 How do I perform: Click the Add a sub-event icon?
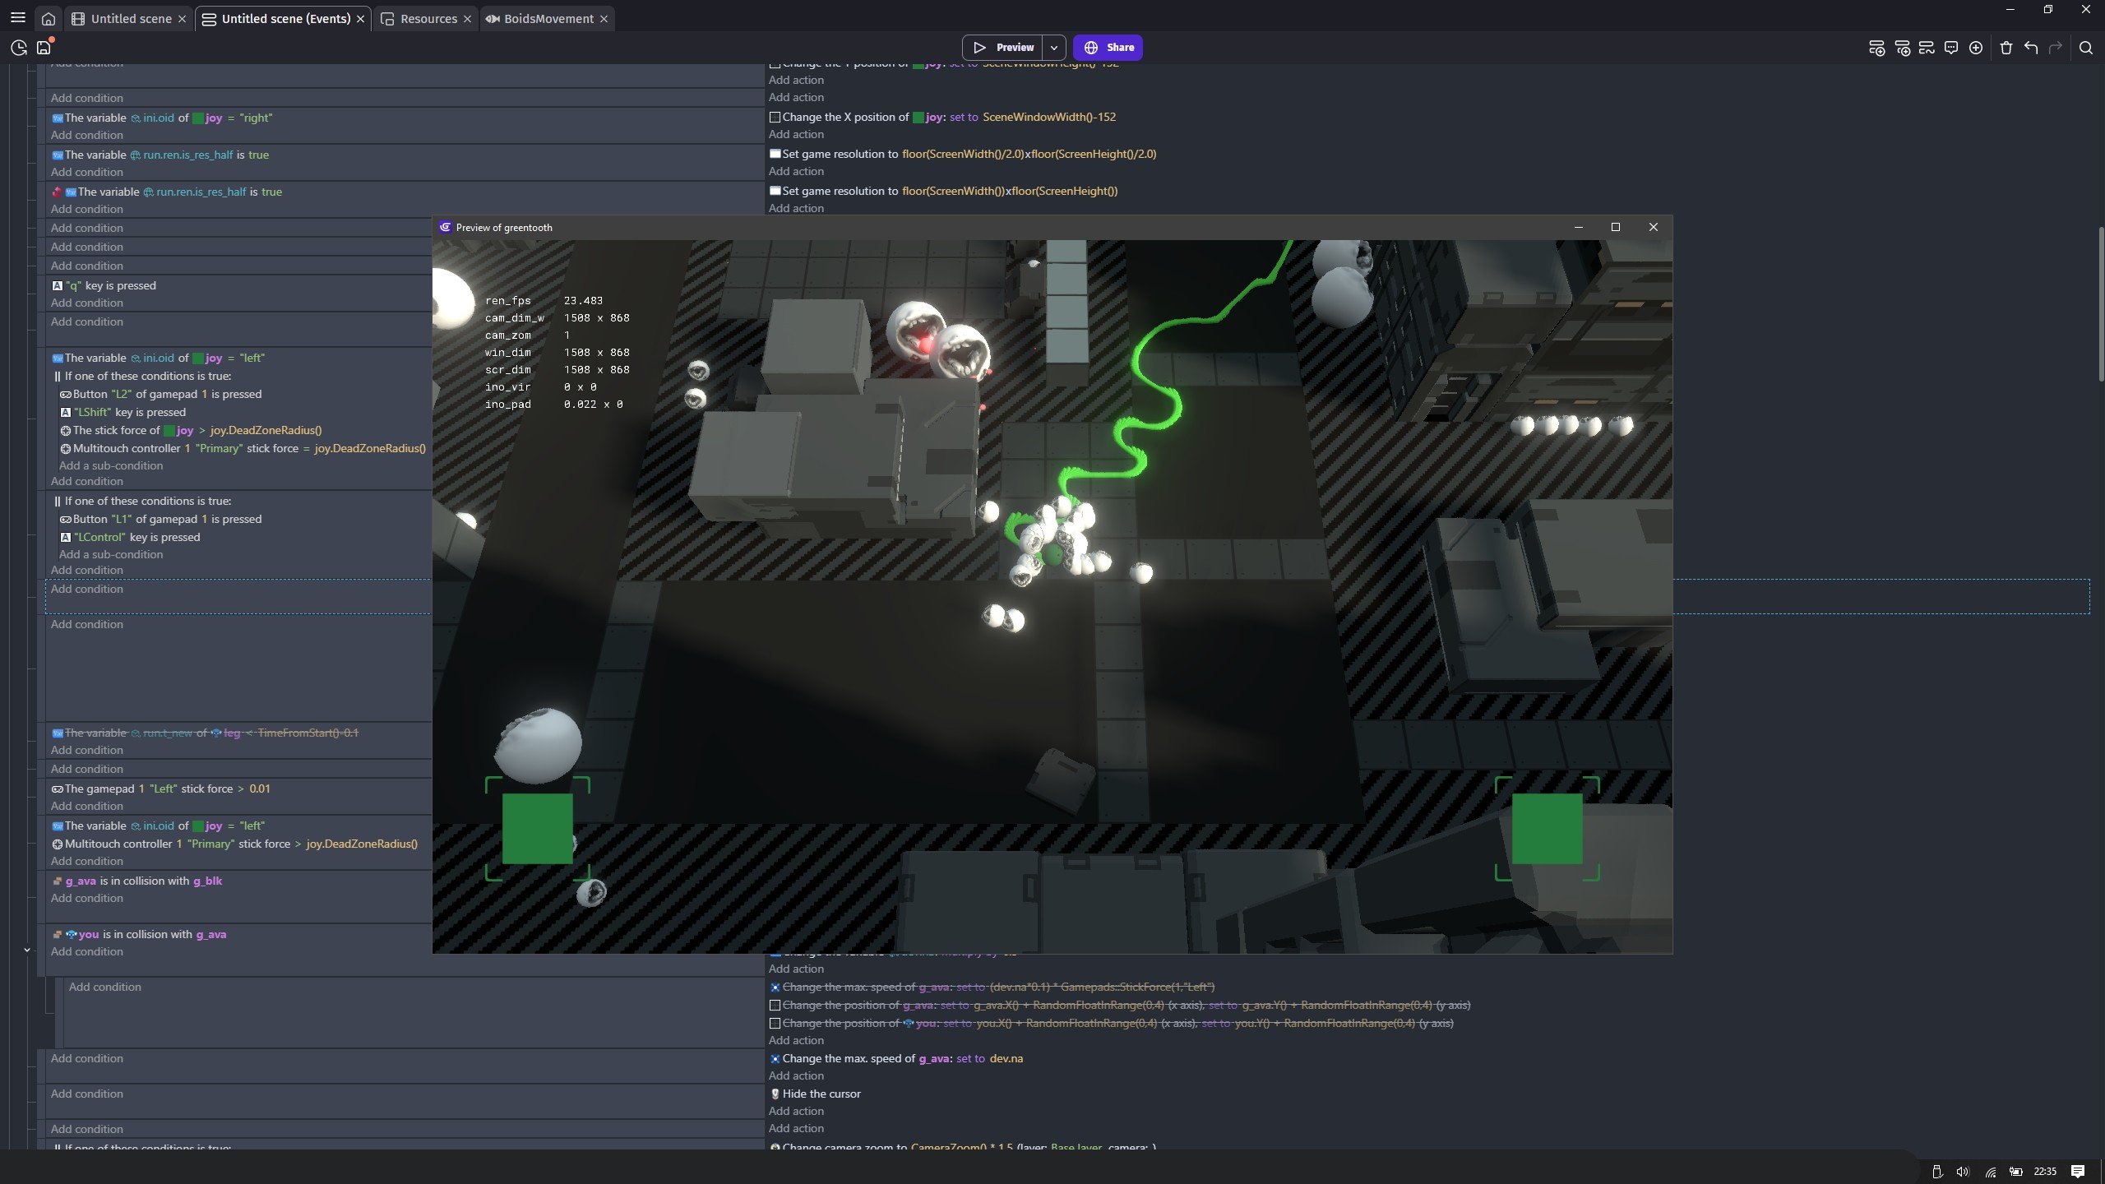[x=1902, y=48]
